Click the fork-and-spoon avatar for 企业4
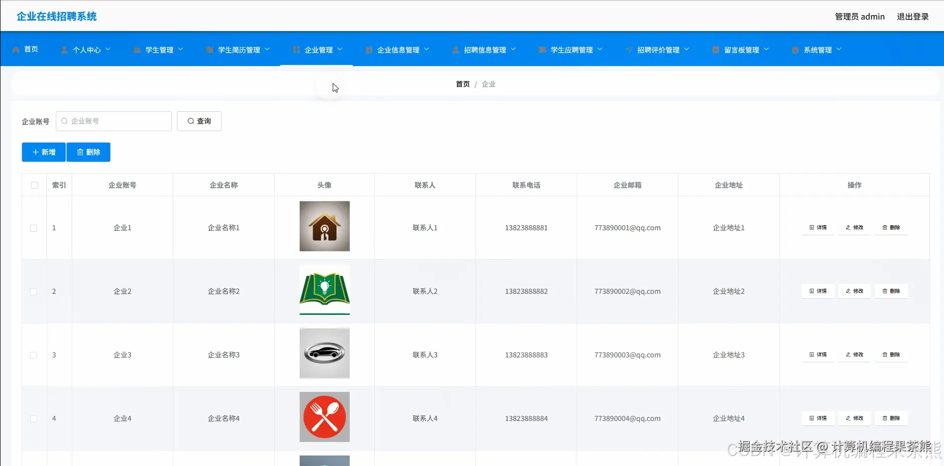Screen dimensions: 944x466 pos(324,417)
